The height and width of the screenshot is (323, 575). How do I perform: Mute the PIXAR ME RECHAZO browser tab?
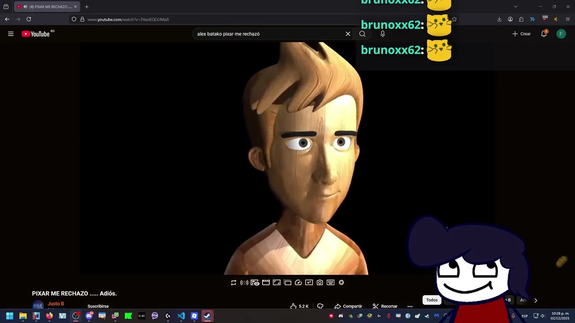25,7
